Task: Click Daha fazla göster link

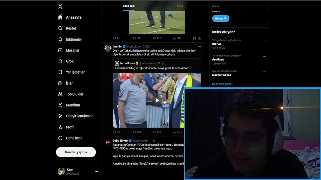Action: point(222,84)
